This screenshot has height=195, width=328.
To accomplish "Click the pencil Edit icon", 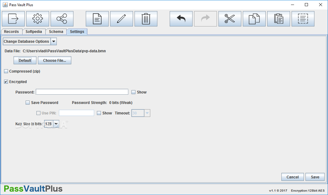I will pos(122,19).
